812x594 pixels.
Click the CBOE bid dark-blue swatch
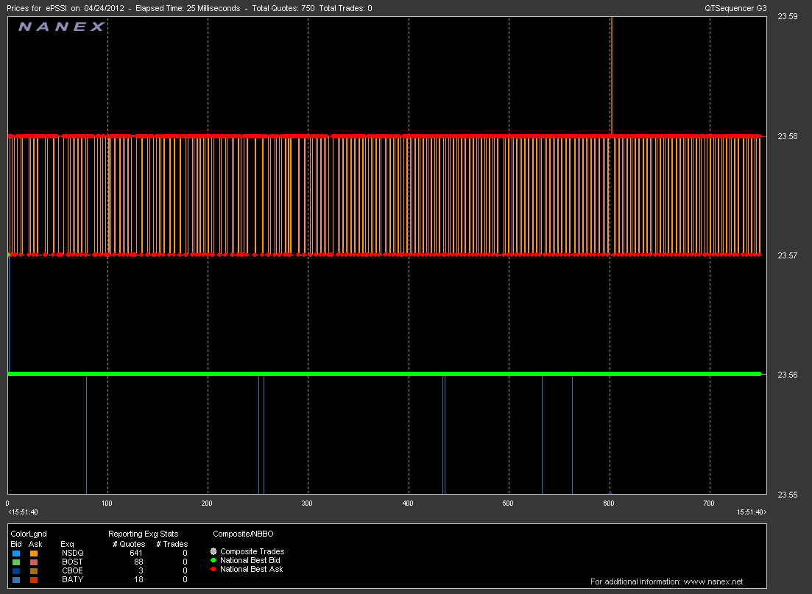pyautogui.click(x=15, y=570)
